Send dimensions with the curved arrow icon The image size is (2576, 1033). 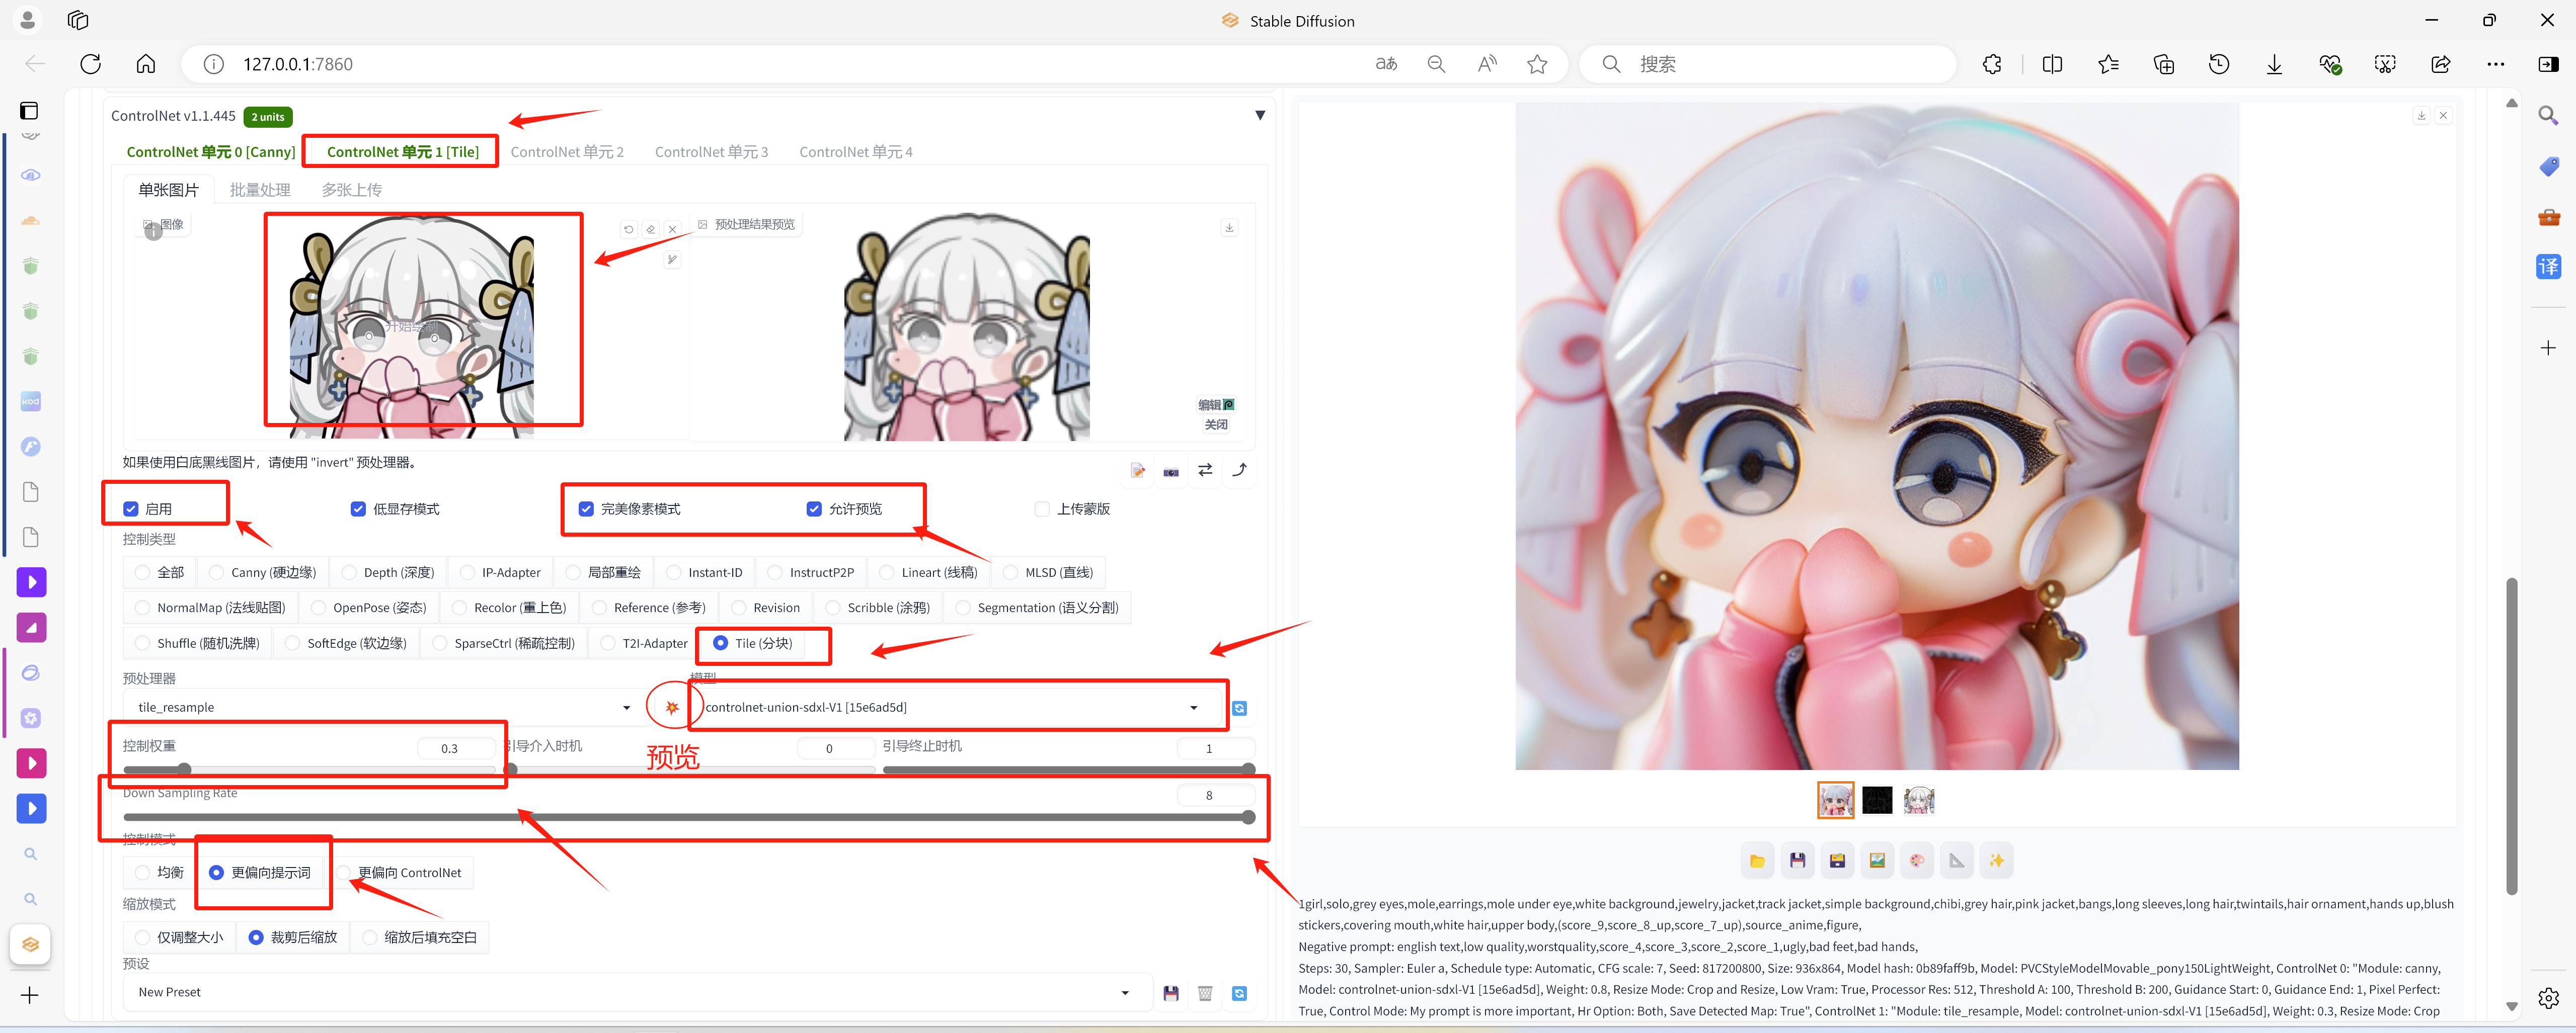click(1239, 470)
